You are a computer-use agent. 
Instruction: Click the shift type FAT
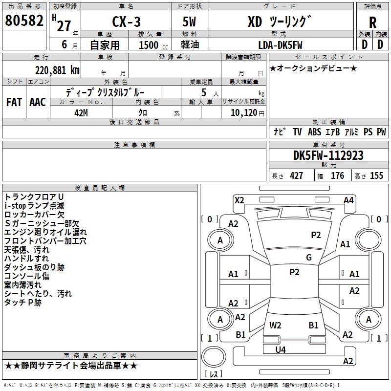14,102
